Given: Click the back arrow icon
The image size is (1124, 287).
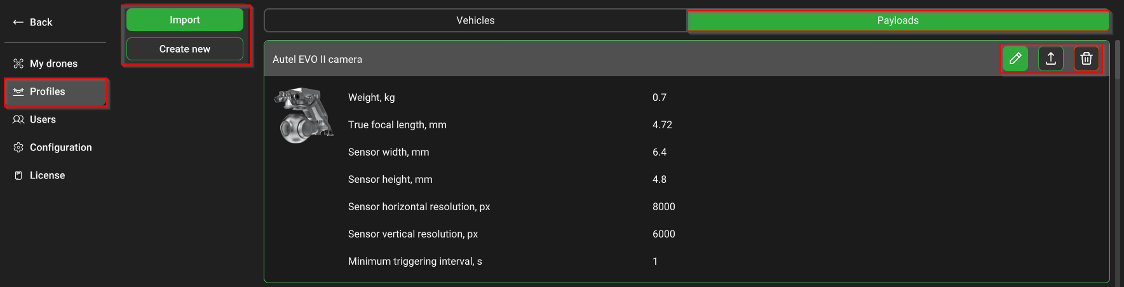Looking at the screenshot, I should pyautogui.click(x=18, y=22).
